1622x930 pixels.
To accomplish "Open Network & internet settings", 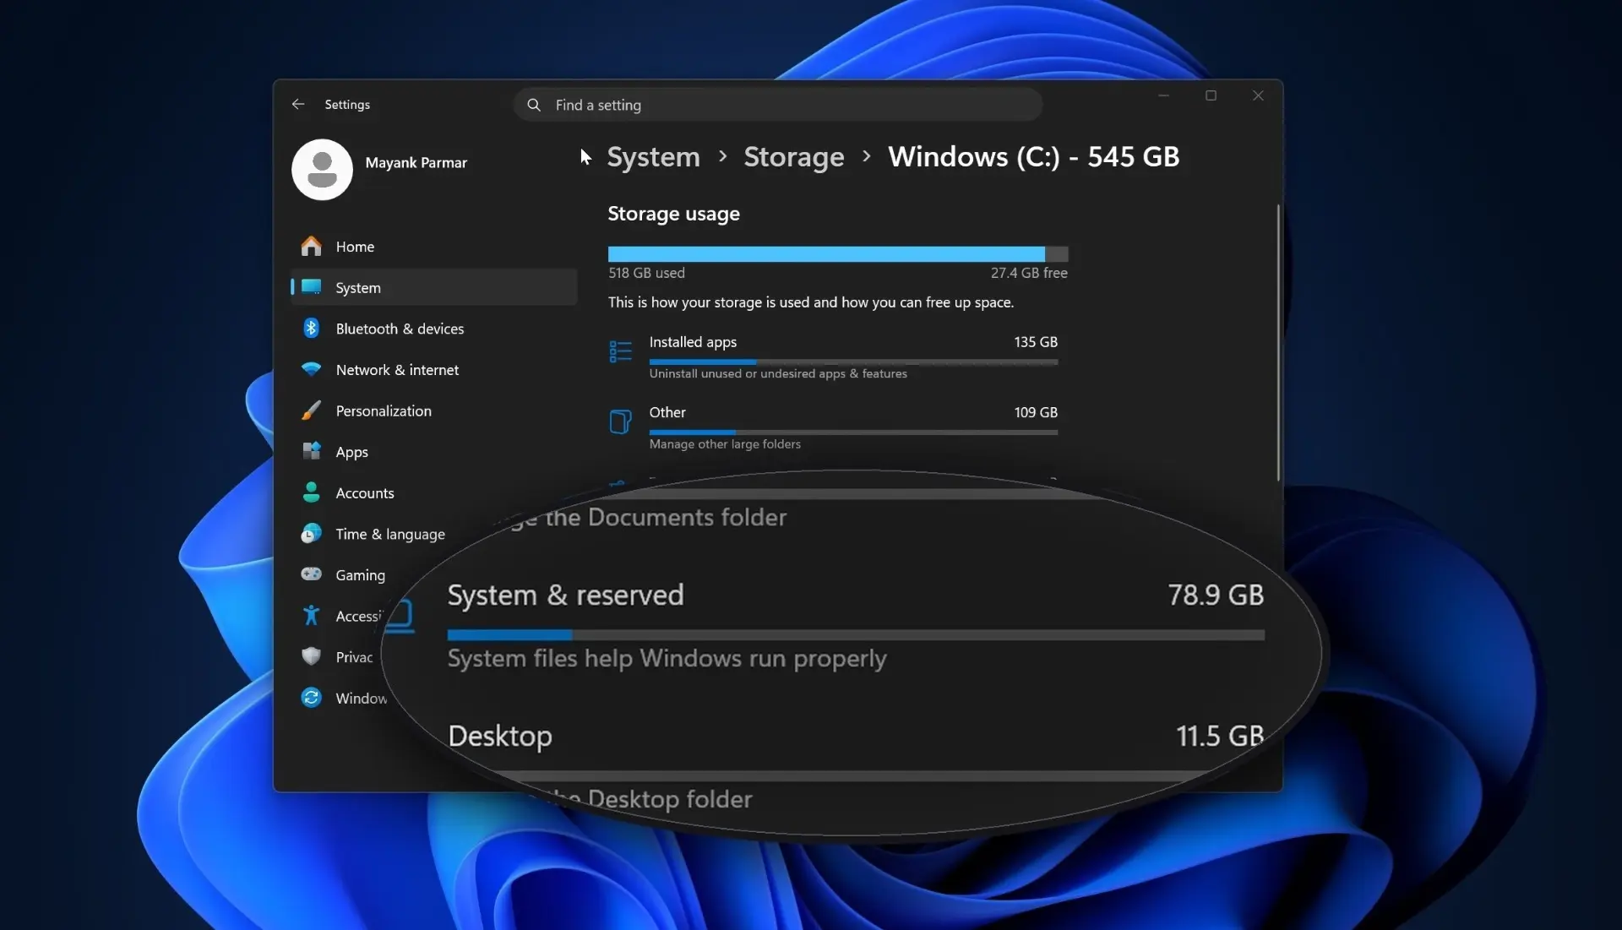I will coord(434,370).
